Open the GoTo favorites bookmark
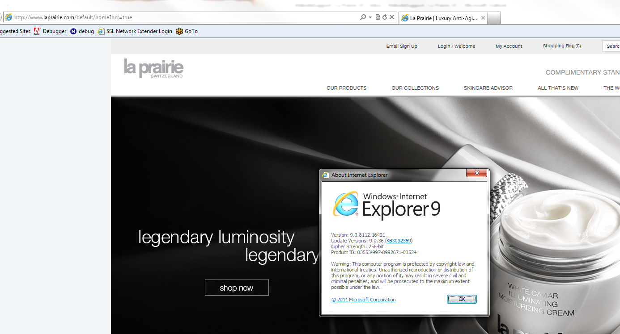Screen dimensions: 620x334 (187, 31)
